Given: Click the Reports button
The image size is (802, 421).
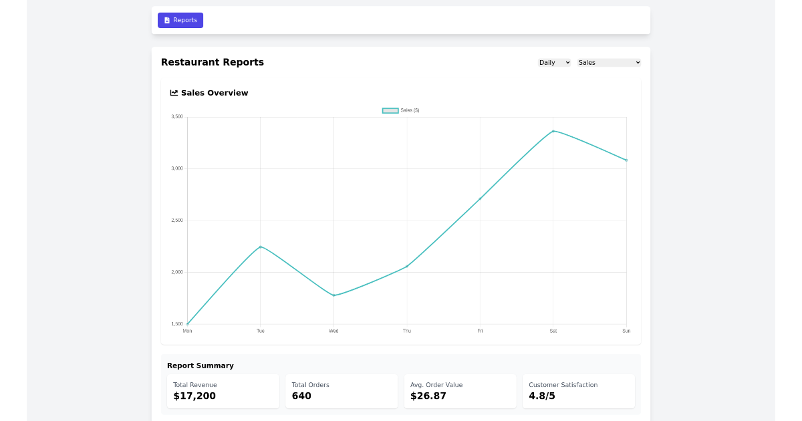Looking at the screenshot, I should pos(180,20).
